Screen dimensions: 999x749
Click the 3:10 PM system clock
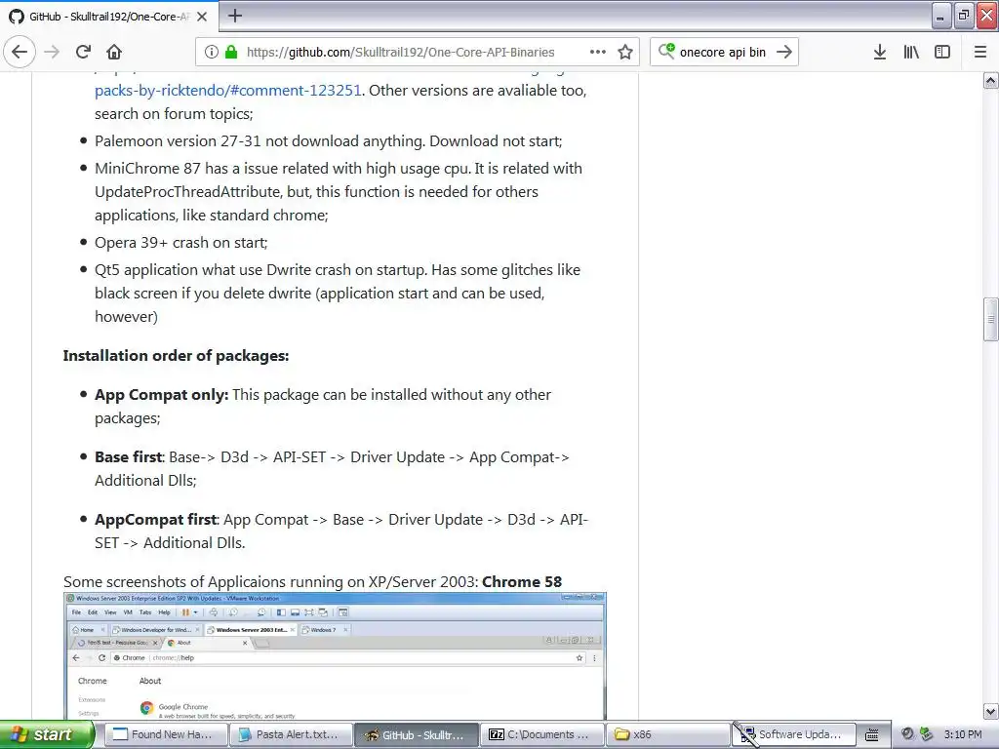[x=963, y=734]
